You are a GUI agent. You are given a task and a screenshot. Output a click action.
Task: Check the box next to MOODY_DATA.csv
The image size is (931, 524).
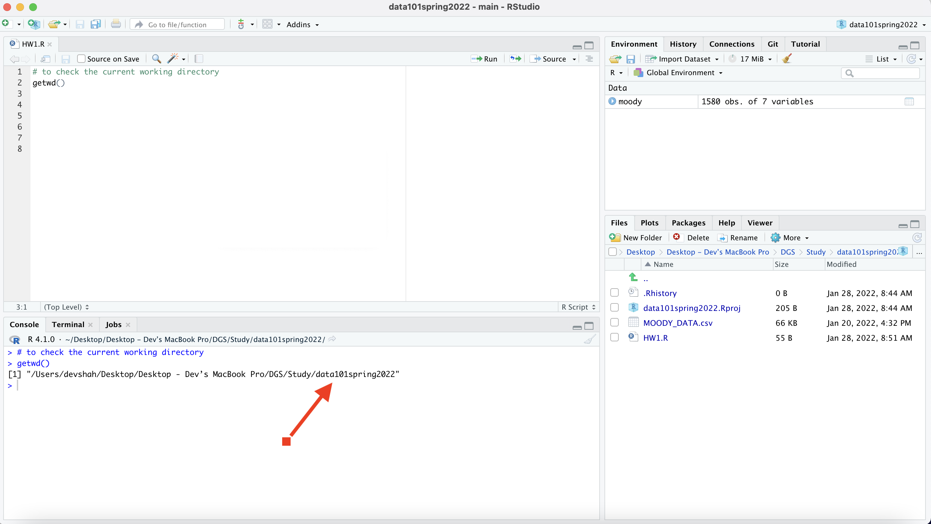click(614, 322)
